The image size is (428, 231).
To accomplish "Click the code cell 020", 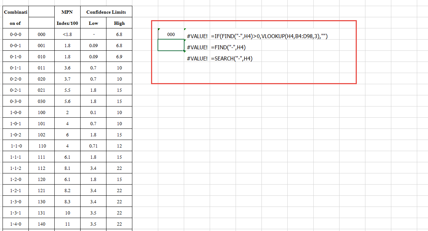I will pos(41,79).
